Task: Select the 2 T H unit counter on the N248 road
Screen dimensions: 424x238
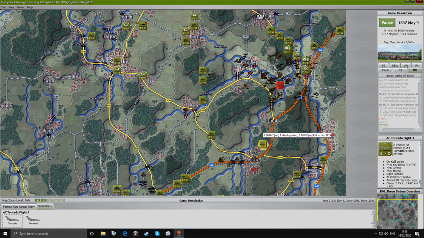Action: coord(211,135)
